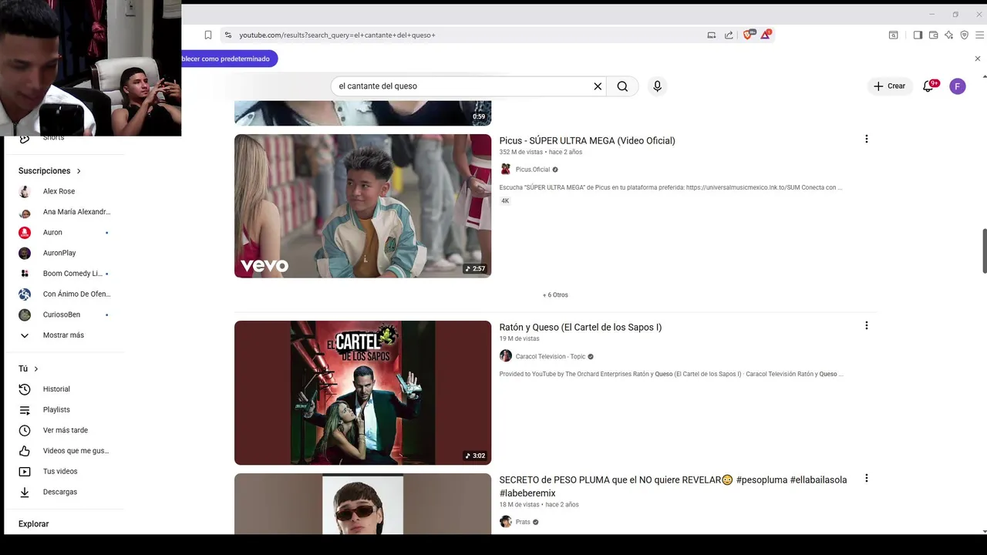Image resolution: width=987 pixels, height=555 pixels.
Task: Click the share icon in the address bar
Action: click(x=729, y=35)
